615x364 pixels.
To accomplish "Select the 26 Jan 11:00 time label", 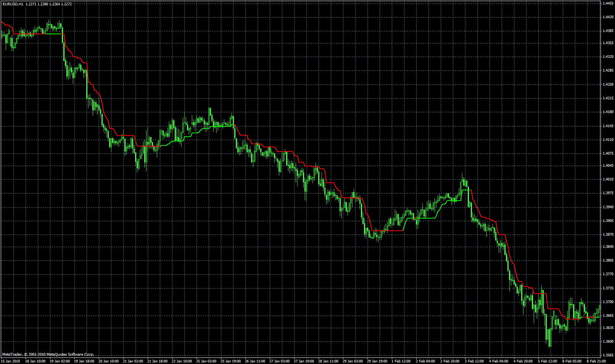I will (255, 361).
